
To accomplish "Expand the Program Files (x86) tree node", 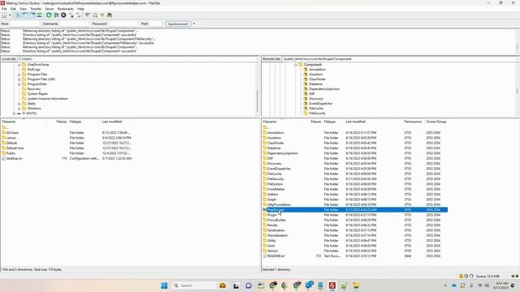I will [19, 79].
